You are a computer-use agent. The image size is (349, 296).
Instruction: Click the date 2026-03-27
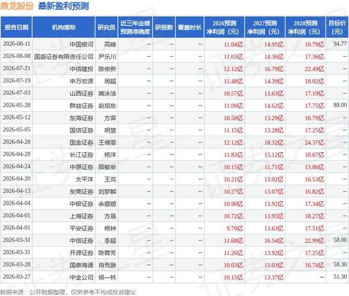tap(17, 276)
